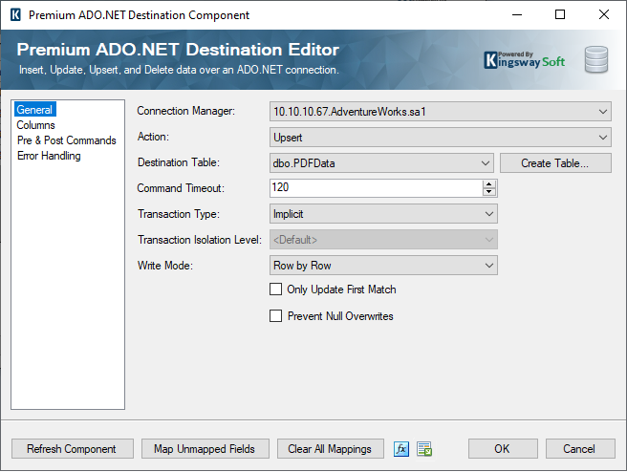This screenshot has width=627, height=472.
Task: Close the Destination Component window
Action: [604, 14]
